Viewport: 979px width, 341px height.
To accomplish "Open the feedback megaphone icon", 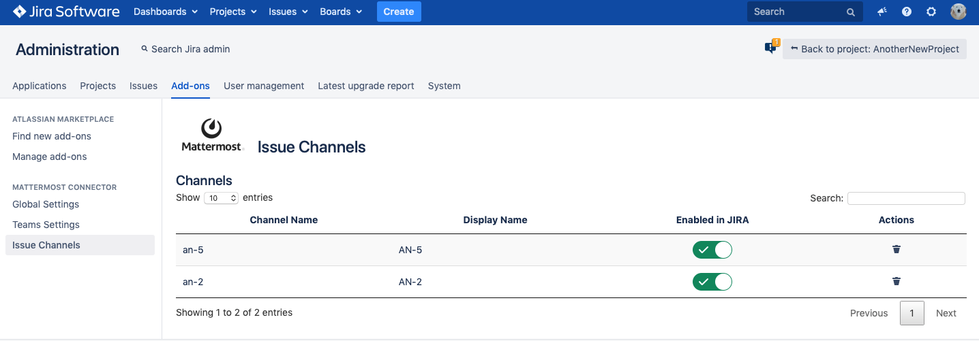I will click(882, 12).
